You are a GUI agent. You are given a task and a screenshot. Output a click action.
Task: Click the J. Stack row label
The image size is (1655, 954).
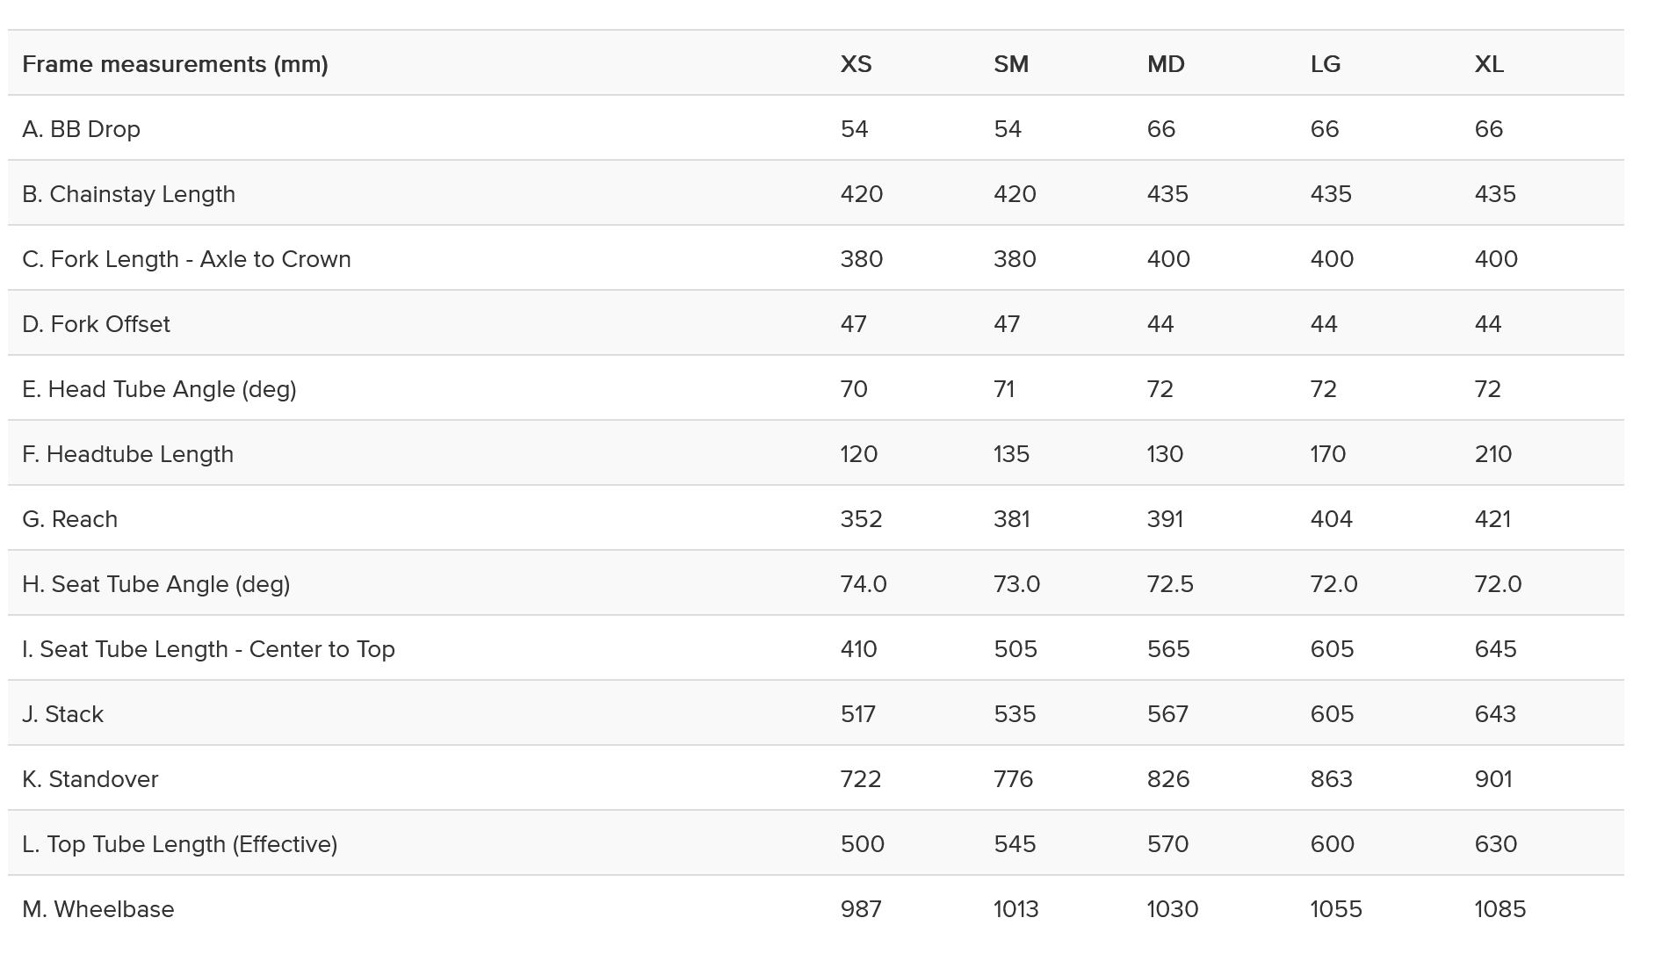[x=62, y=714]
